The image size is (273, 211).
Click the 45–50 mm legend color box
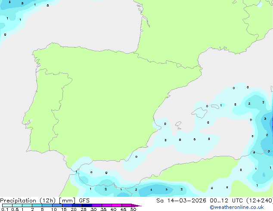pos(127,205)
